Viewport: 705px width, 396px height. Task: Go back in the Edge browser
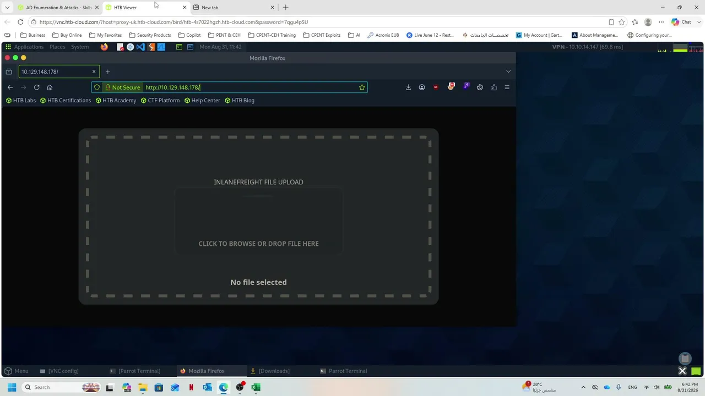pyautogui.click(x=7, y=22)
